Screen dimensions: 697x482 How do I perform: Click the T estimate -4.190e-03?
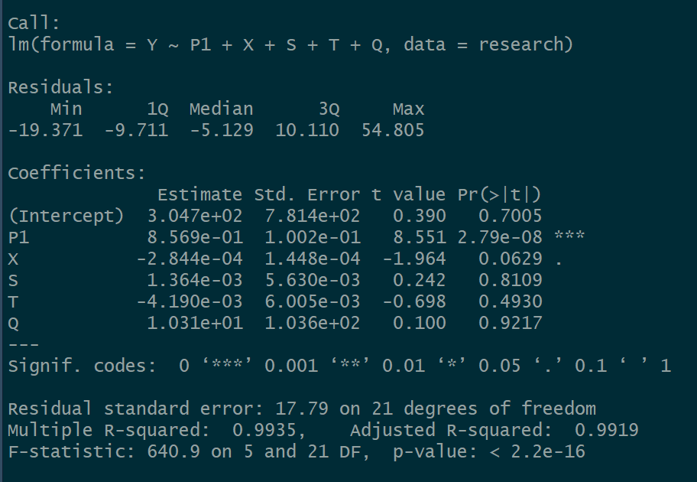[x=190, y=301]
